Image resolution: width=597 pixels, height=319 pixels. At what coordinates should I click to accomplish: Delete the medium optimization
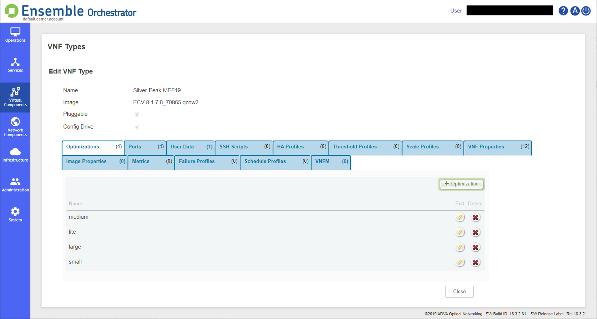(x=476, y=217)
